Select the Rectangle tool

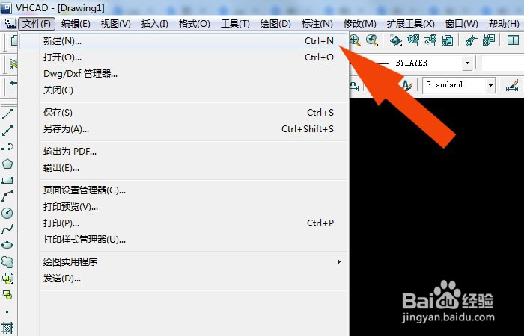[7, 181]
